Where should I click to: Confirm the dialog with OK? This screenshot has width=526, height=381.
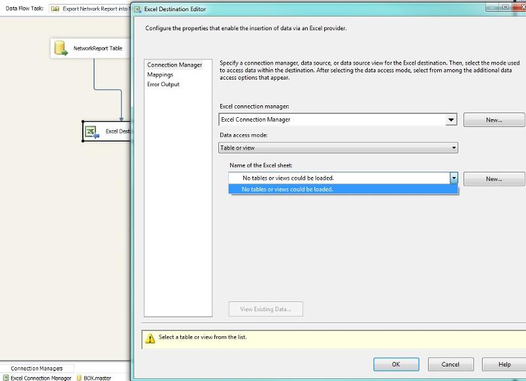click(x=396, y=364)
